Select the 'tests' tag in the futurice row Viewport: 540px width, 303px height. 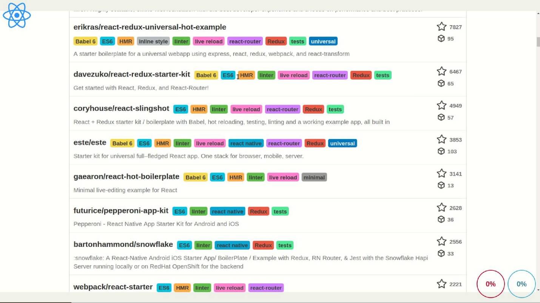click(x=280, y=211)
